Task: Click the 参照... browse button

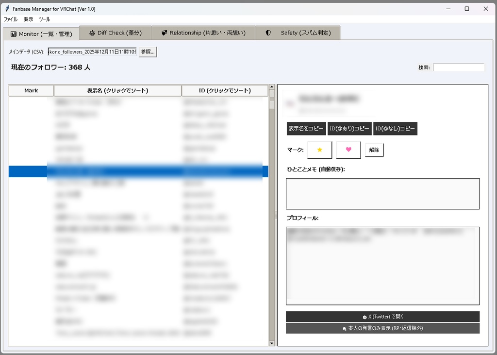Action: click(x=148, y=51)
